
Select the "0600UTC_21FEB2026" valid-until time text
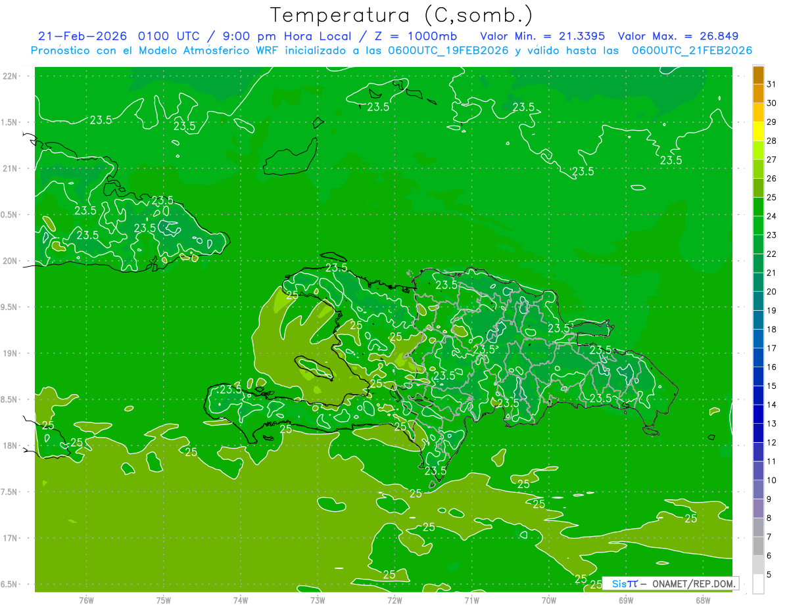[x=692, y=51]
